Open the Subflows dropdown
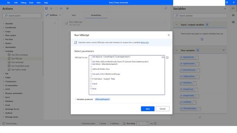 pyautogui.click(x=54, y=15)
